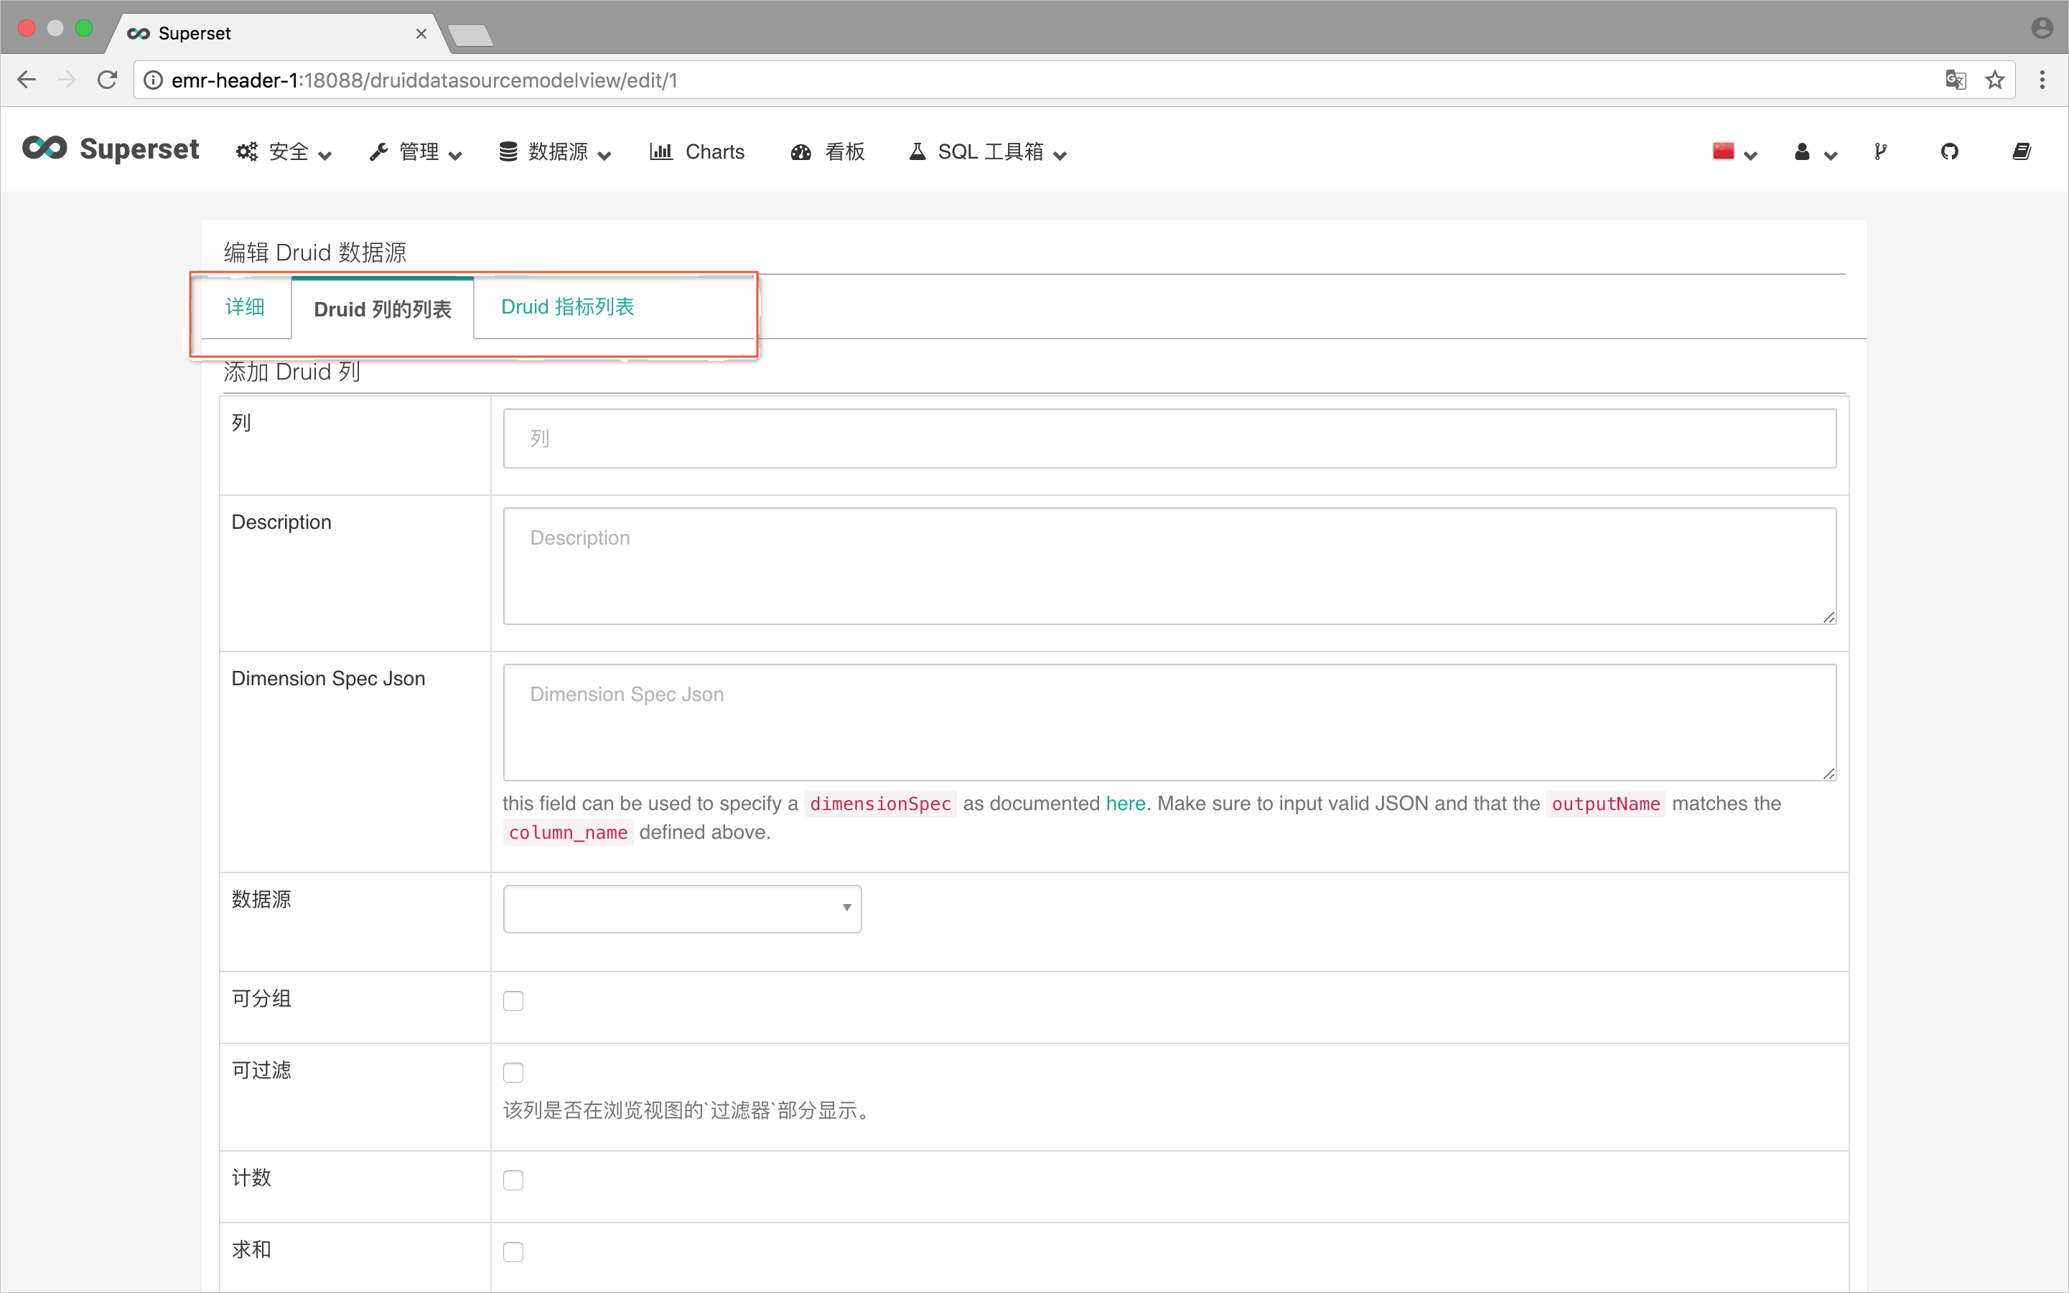Open the Charts navigation icon
The width and height of the screenshot is (2069, 1293).
point(660,152)
